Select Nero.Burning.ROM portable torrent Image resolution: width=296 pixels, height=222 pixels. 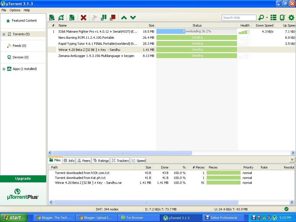tap(86, 38)
